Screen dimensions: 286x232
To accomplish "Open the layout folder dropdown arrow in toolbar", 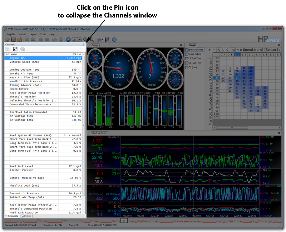I will click(x=102, y=39).
